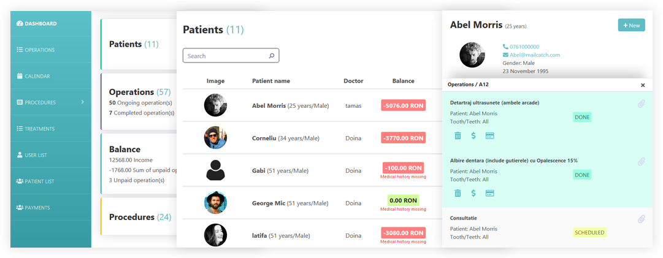663x258 pixels.
Task: Delete the Detartraj ultrasunete operation via trash icon
Action: pos(458,135)
